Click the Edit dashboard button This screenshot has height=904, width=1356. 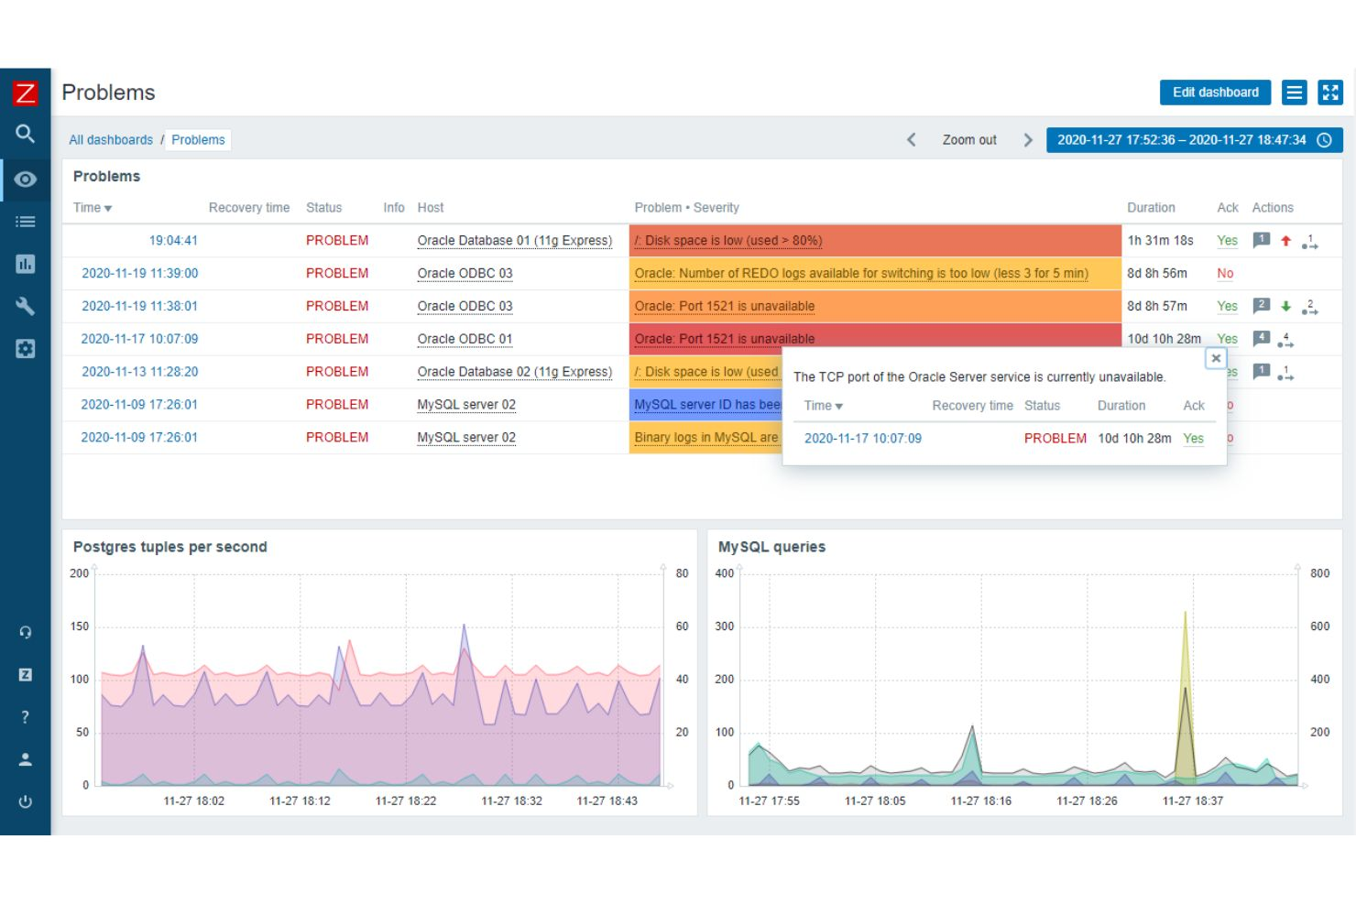(x=1215, y=93)
